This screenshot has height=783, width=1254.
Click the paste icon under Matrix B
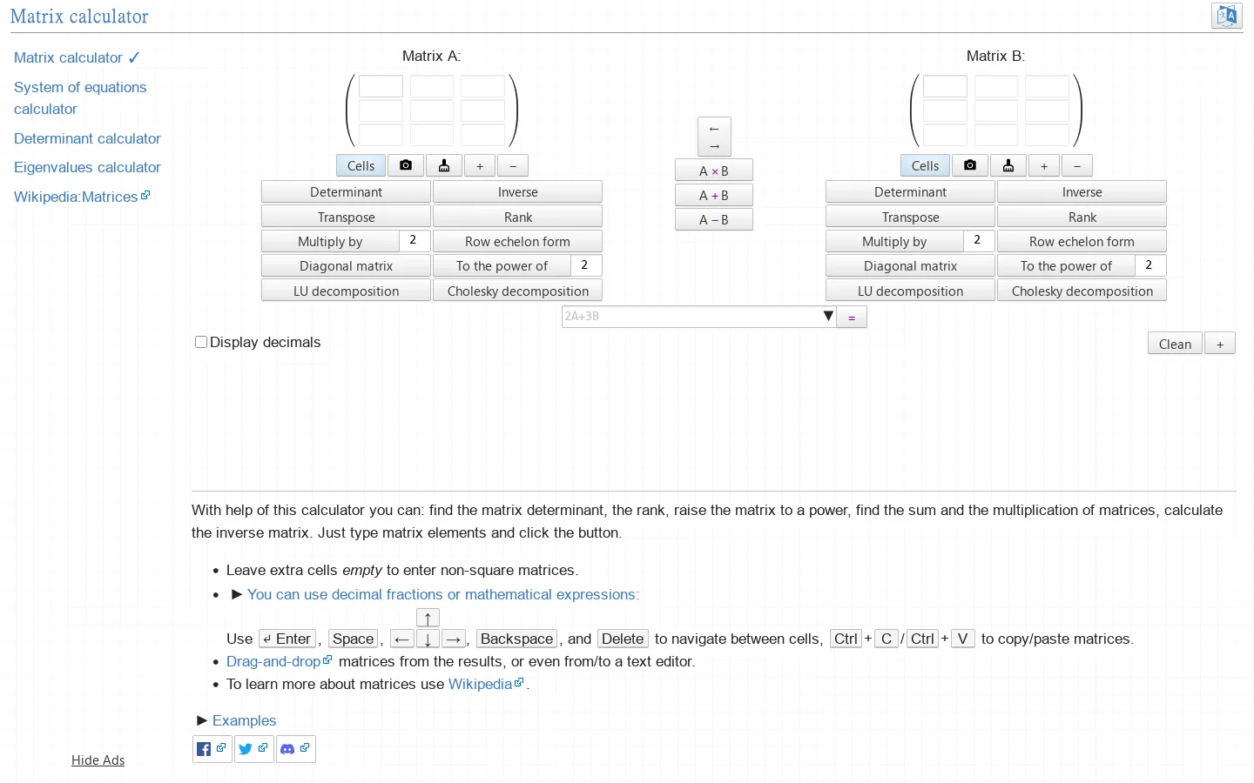[1008, 165]
